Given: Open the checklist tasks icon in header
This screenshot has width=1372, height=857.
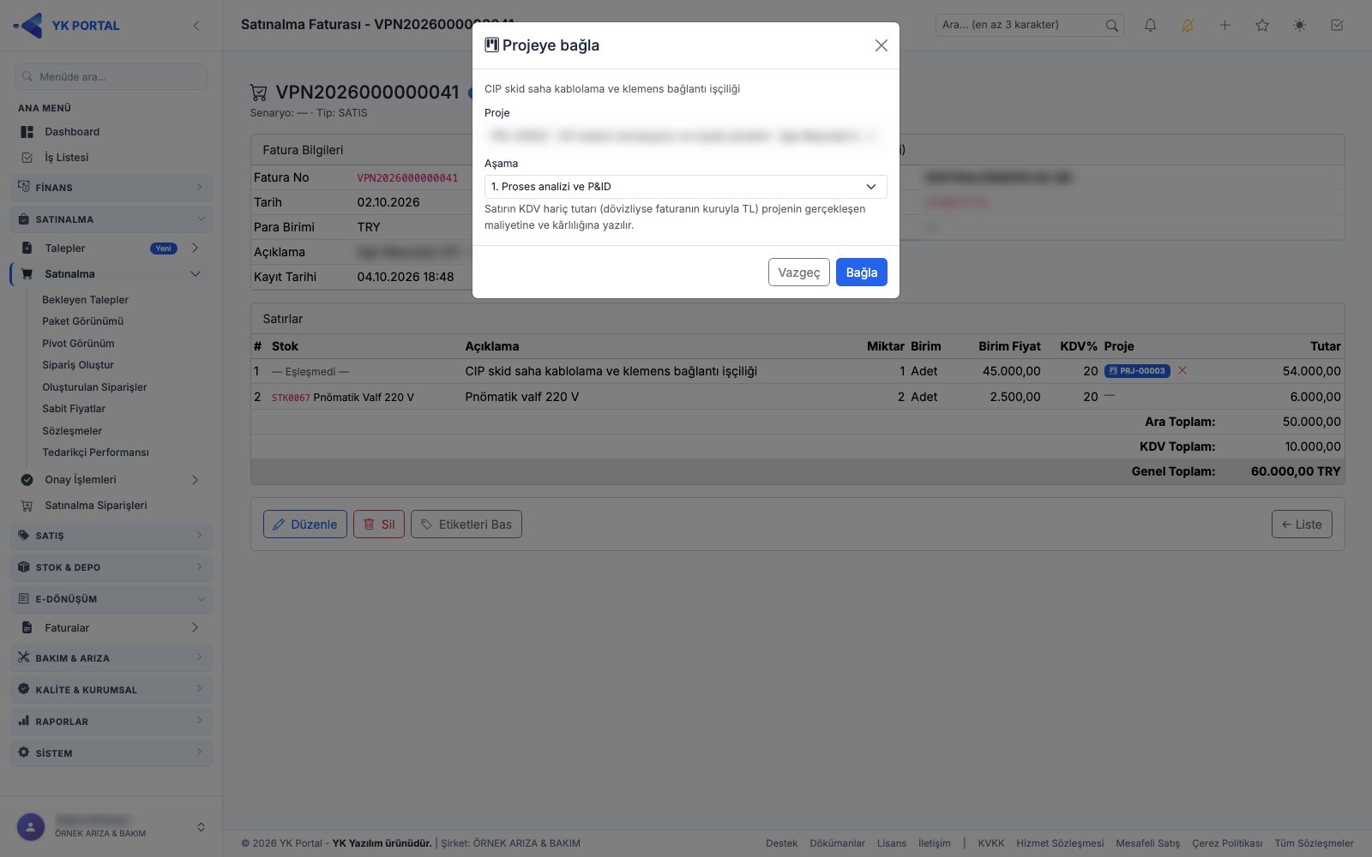Looking at the screenshot, I should point(1337,25).
